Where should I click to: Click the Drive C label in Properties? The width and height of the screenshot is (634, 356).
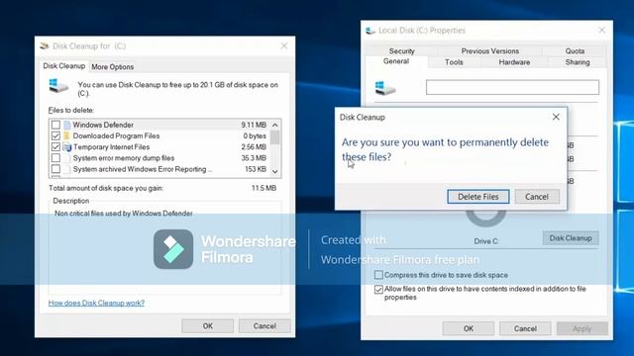[x=486, y=241]
